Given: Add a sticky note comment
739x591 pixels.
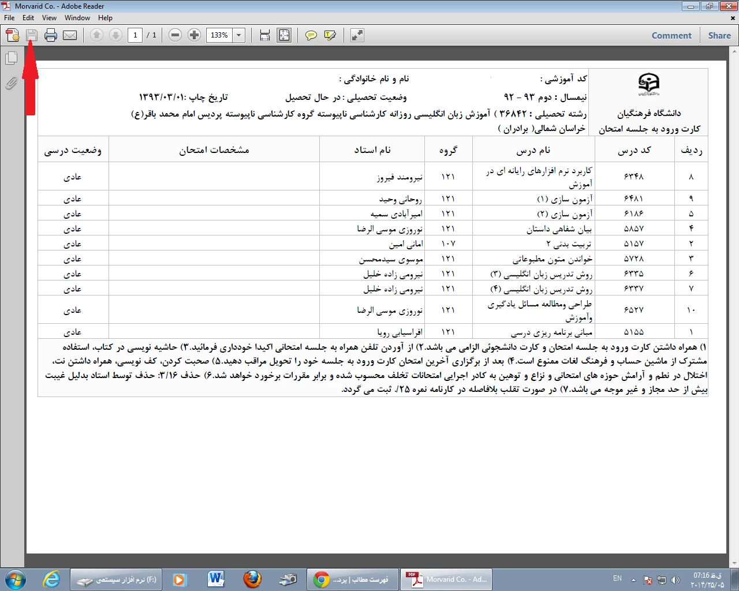Looking at the screenshot, I should (311, 35).
